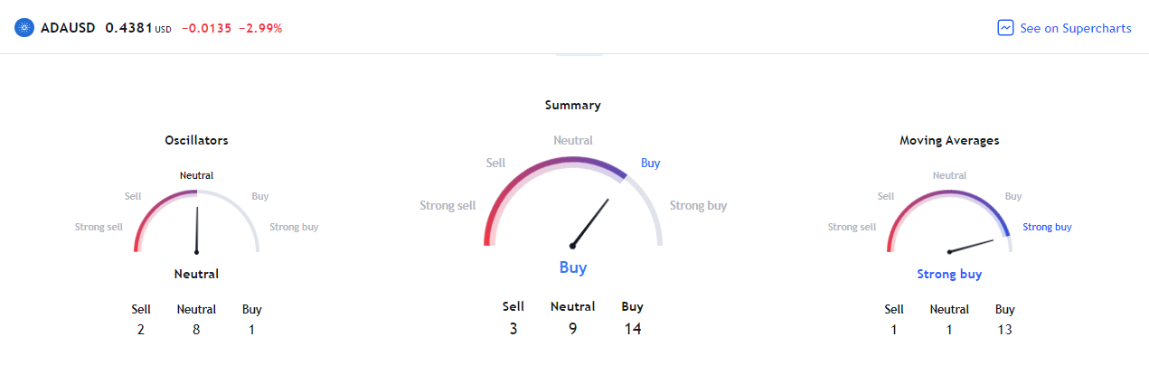Image resolution: width=1149 pixels, height=365 pixels.
Task: Click the Summary Sell count of 3
Action: point(513,329)
